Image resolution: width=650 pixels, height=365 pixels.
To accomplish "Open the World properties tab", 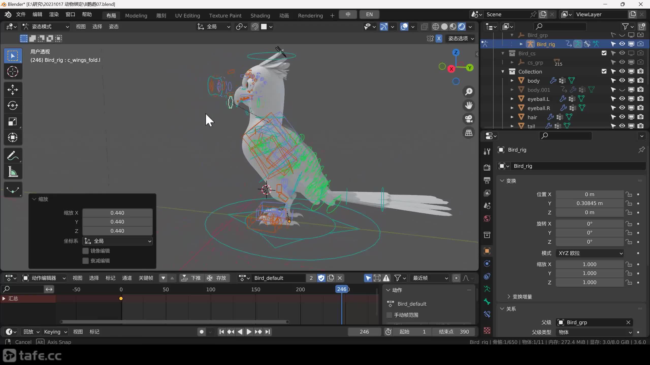I will (487, 218).
